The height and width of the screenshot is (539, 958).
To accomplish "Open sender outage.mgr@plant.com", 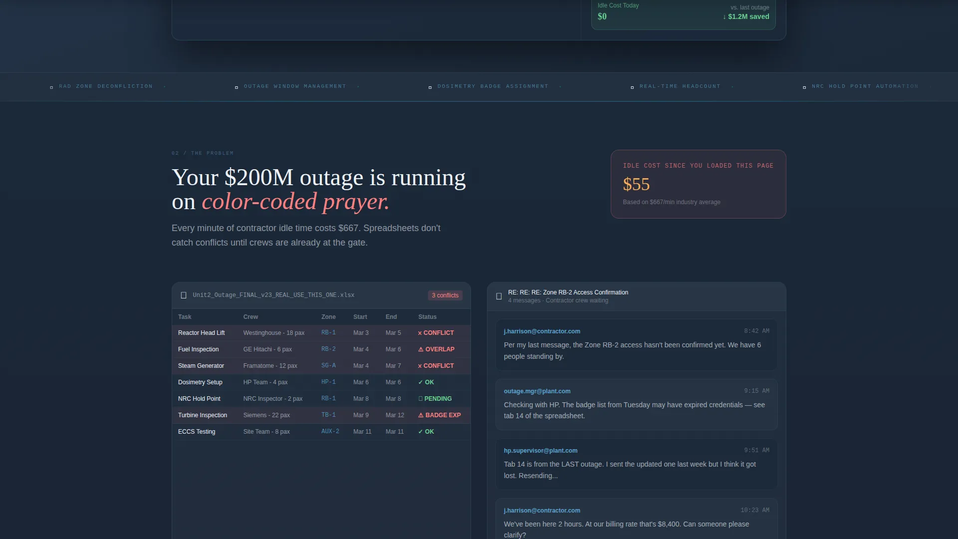I will click(x=537, y=391).
